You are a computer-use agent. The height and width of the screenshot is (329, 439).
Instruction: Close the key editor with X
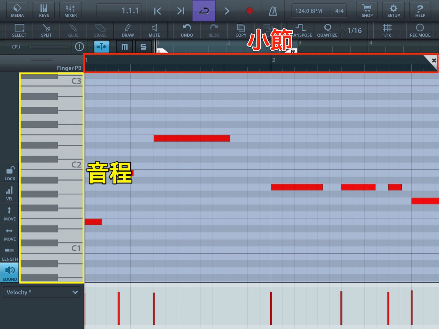pos(433,60)
